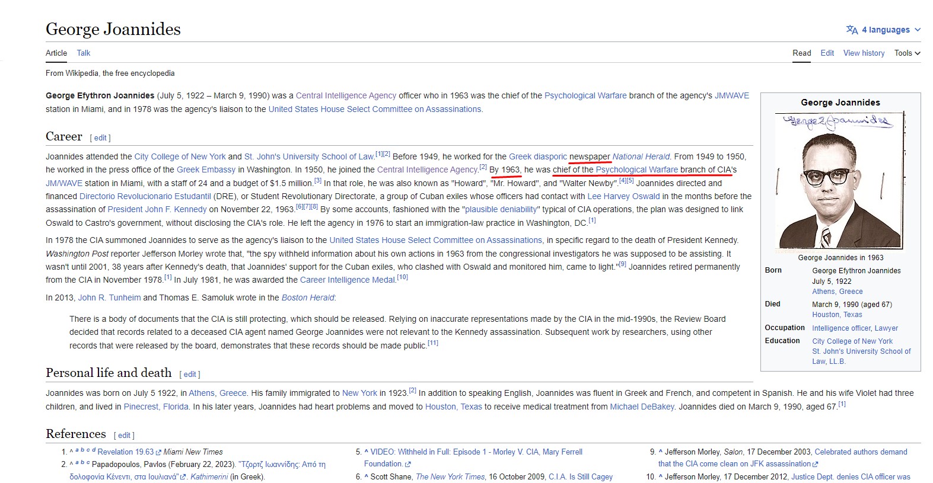The width and height of the screenshot is (933, 483).
Task: Edit the References section
Action: coord(124,435)
